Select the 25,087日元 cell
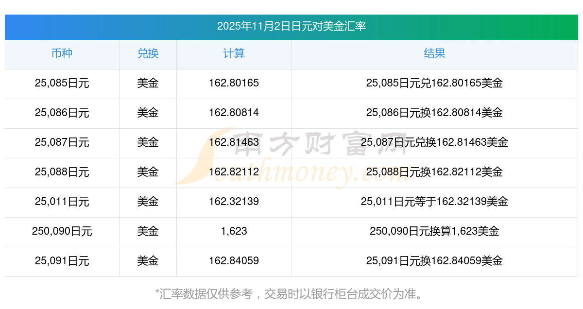Viewport: 583px width, 309px height. (62, 142)
